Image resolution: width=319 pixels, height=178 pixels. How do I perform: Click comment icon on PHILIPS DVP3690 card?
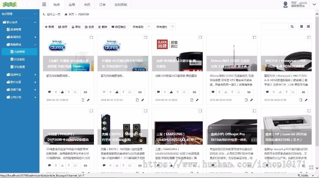coord(49,165)
